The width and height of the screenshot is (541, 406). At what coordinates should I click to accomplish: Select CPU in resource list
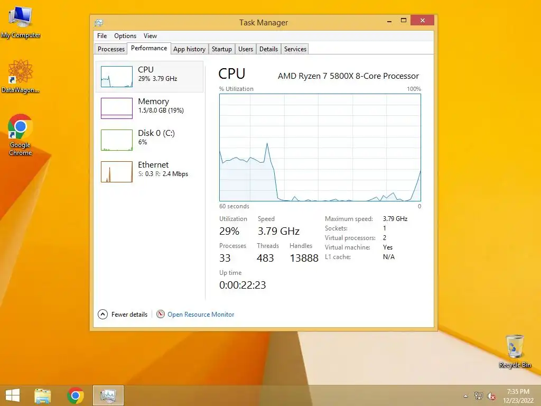click(150, 77)
